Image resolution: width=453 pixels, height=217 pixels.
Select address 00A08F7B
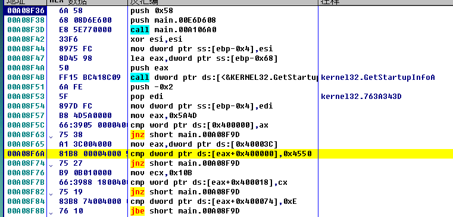point(26,182)
